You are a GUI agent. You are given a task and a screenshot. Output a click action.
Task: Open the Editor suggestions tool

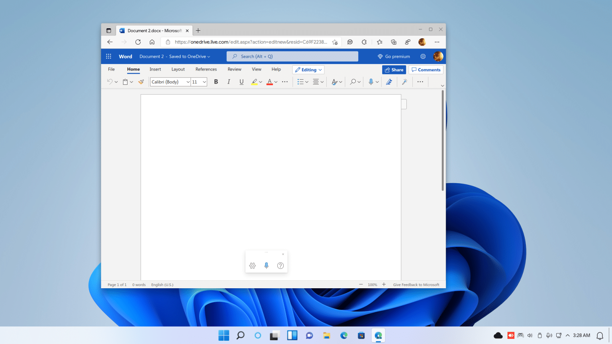coord(389,82)
